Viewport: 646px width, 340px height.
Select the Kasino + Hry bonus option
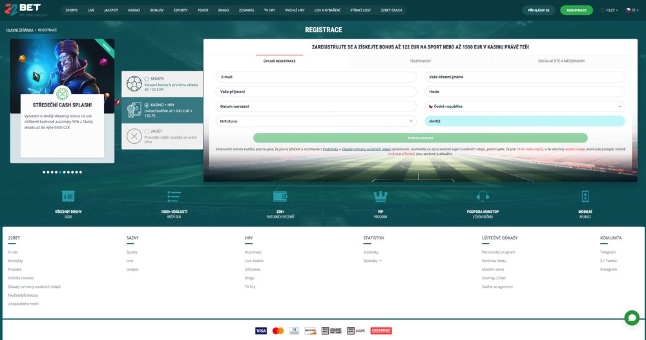(147, 105)
